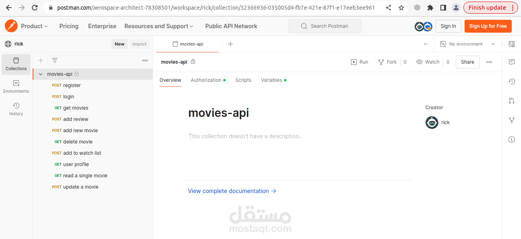The image size is (521, 239).
Task: Share page using browser share icon
Action: pos(388,8)
